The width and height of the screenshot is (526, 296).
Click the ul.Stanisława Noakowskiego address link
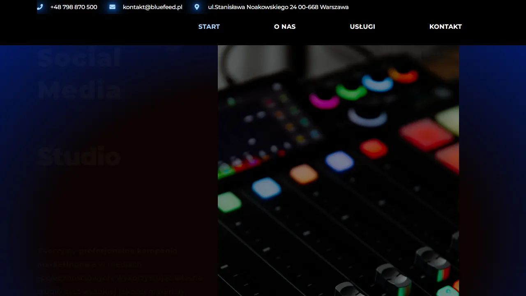click(x=278, y=7)
